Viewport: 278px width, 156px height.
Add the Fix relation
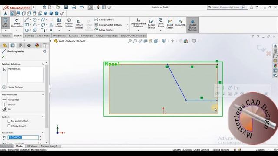pos(7,110)
